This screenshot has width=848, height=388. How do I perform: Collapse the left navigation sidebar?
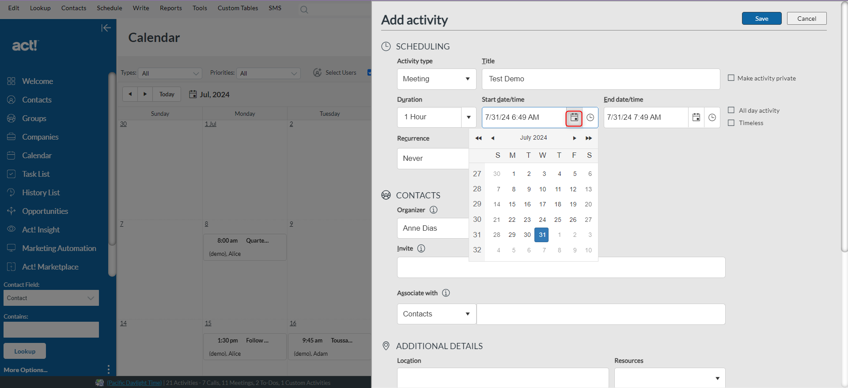click(x=106, y=28)
